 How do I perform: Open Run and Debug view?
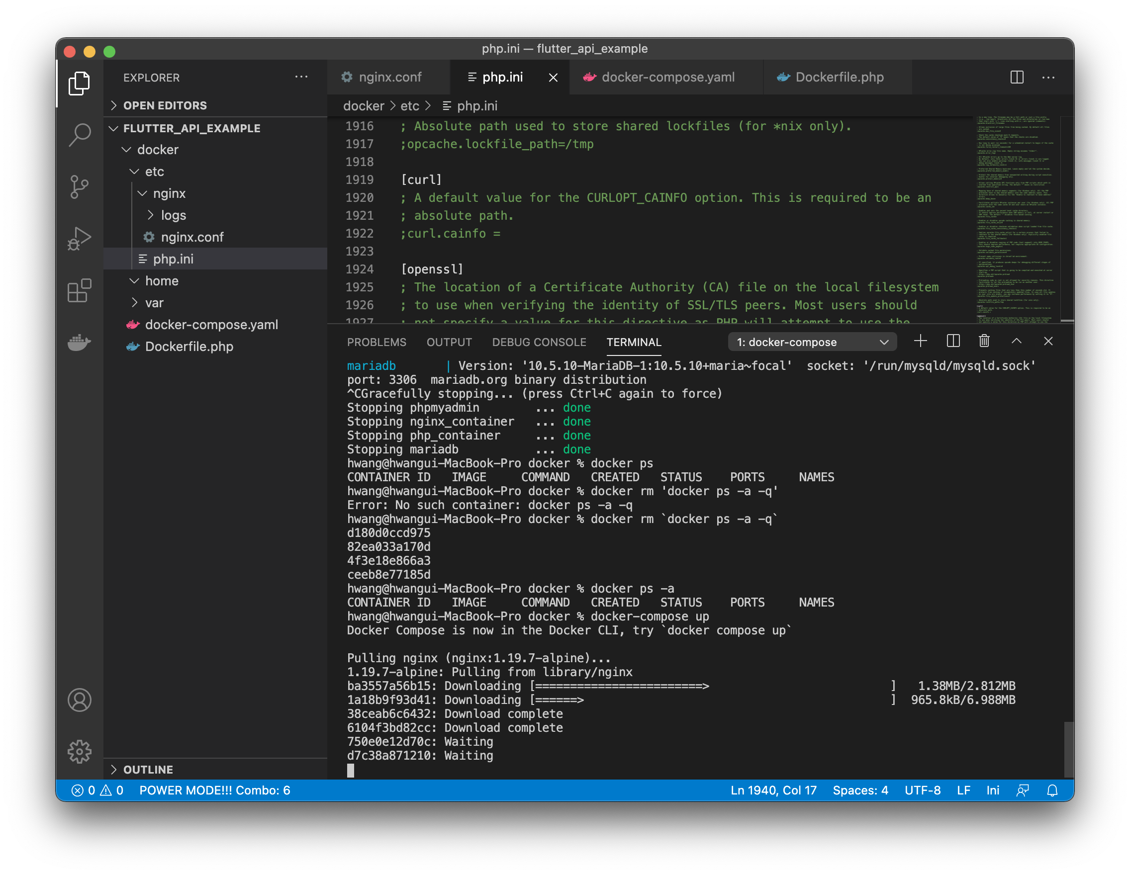(x=79, y=239)
